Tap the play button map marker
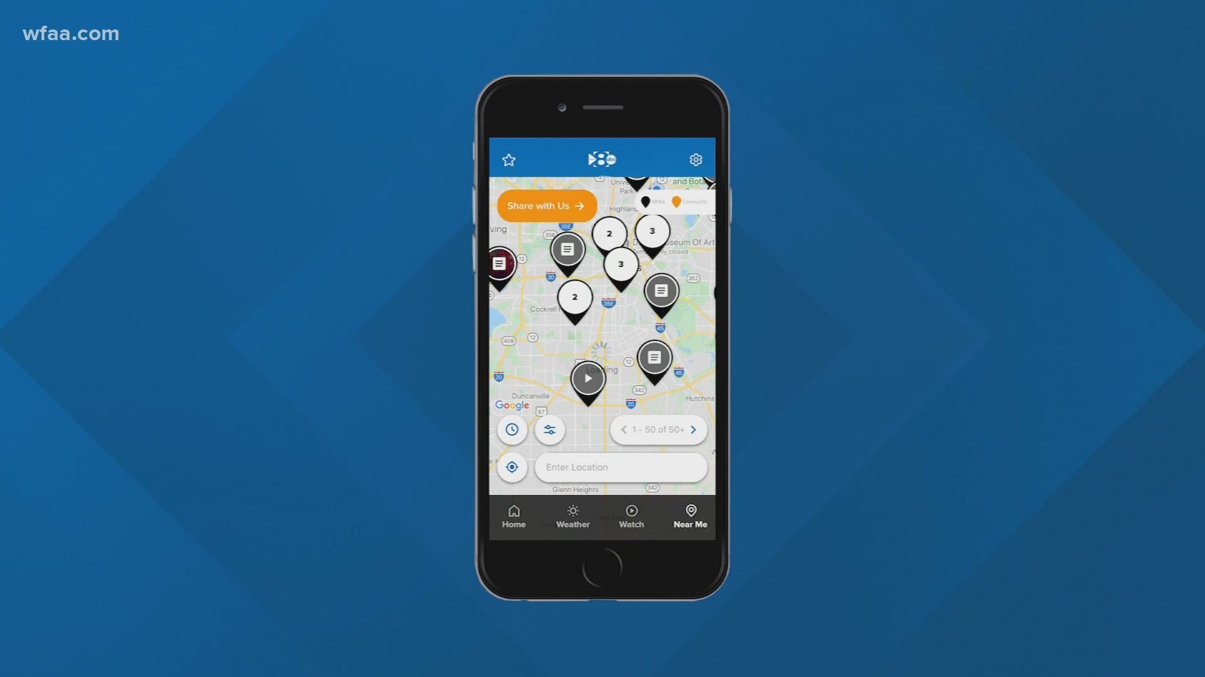This screenshot has width=1205, height=677. pos(589,379)
